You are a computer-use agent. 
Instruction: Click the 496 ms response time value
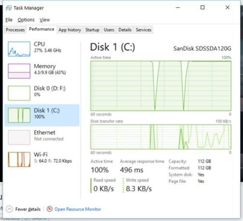[131, 170]
